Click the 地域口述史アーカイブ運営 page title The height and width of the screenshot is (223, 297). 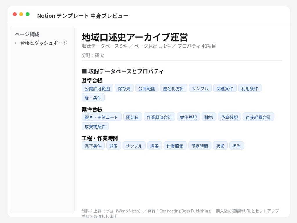pos(135,37)
